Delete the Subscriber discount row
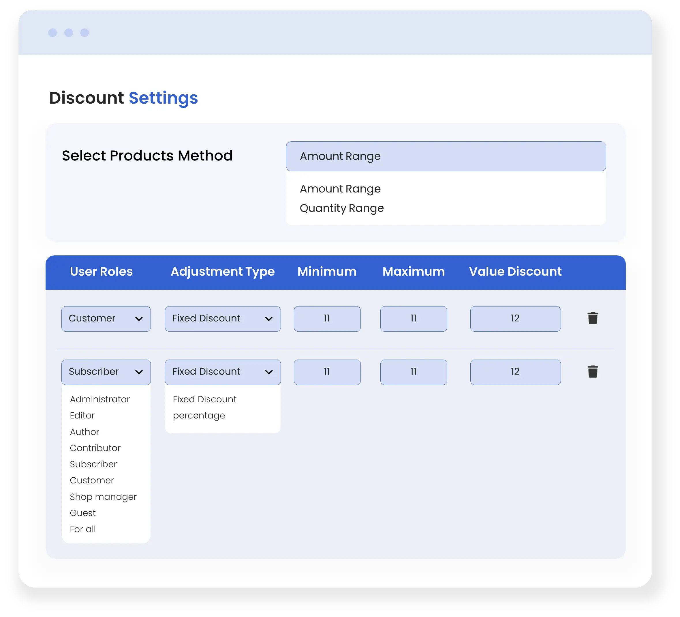The image size is (680, 617). pyautogui.click(x=593, y=372)
